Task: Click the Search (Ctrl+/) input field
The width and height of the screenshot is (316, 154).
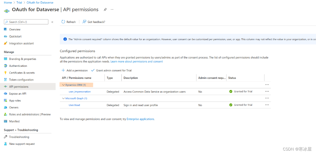Action: [26, 22]
